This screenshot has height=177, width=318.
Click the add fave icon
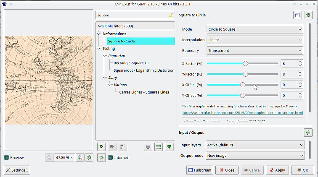click(x=101, y=147)
